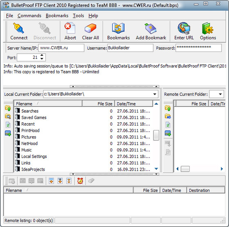Click first orange download arrow queue icon

51,181
